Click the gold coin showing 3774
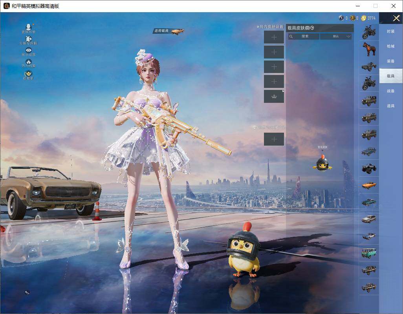 point(363,18)
